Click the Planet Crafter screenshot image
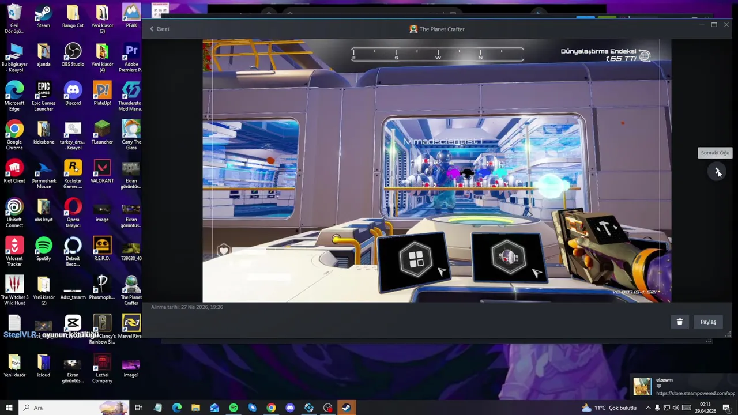The image size is (738, 415). 436,171
